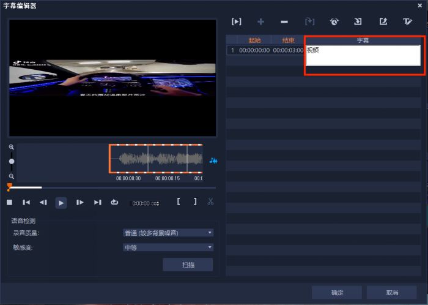The width and height of the screenshot is (428, 305).
Task: Select the audio waveform segment
Action: pyautogui.click(x=156, y=159)
